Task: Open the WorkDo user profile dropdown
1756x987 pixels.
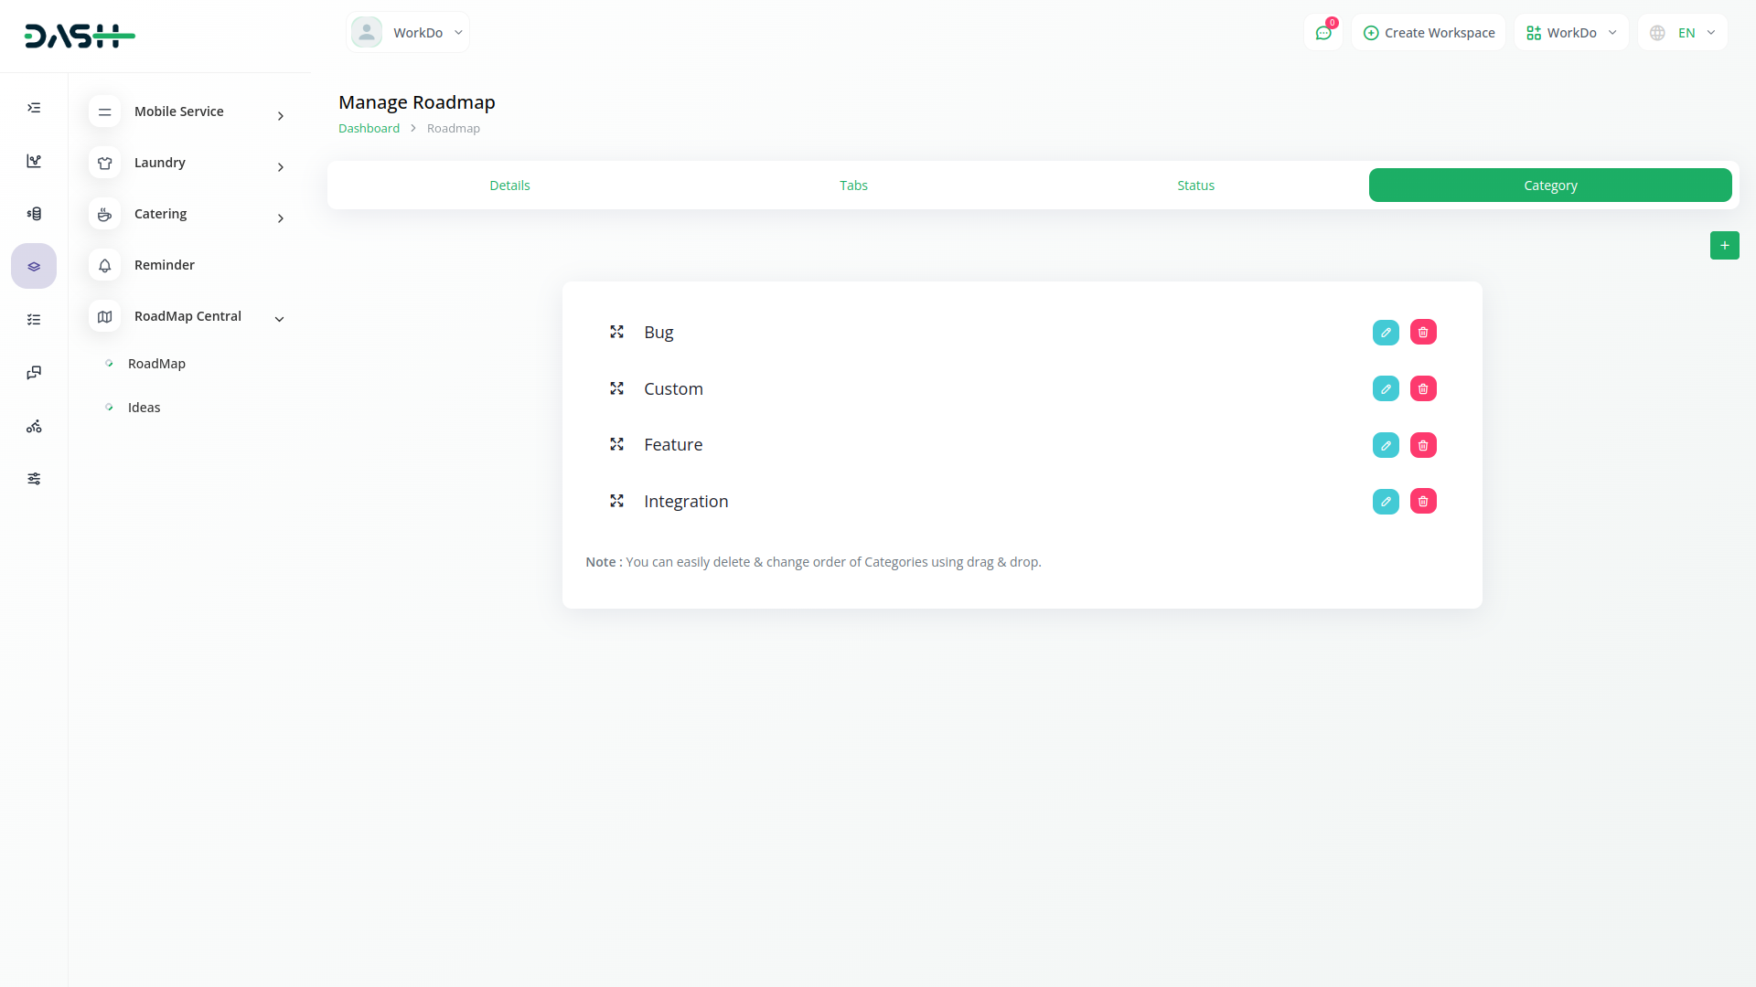Action: coord(408,33)
